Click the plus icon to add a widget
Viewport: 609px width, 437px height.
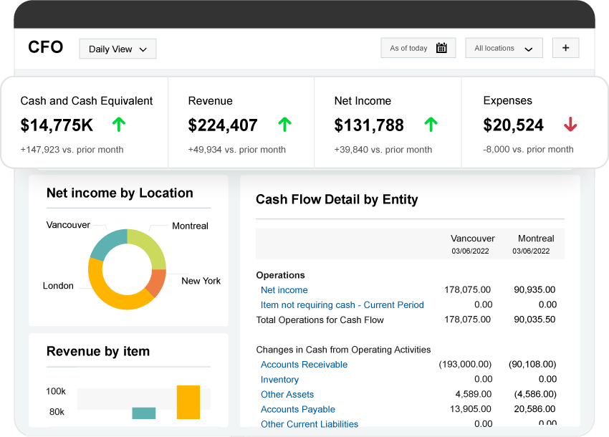[x=565, y=47]
